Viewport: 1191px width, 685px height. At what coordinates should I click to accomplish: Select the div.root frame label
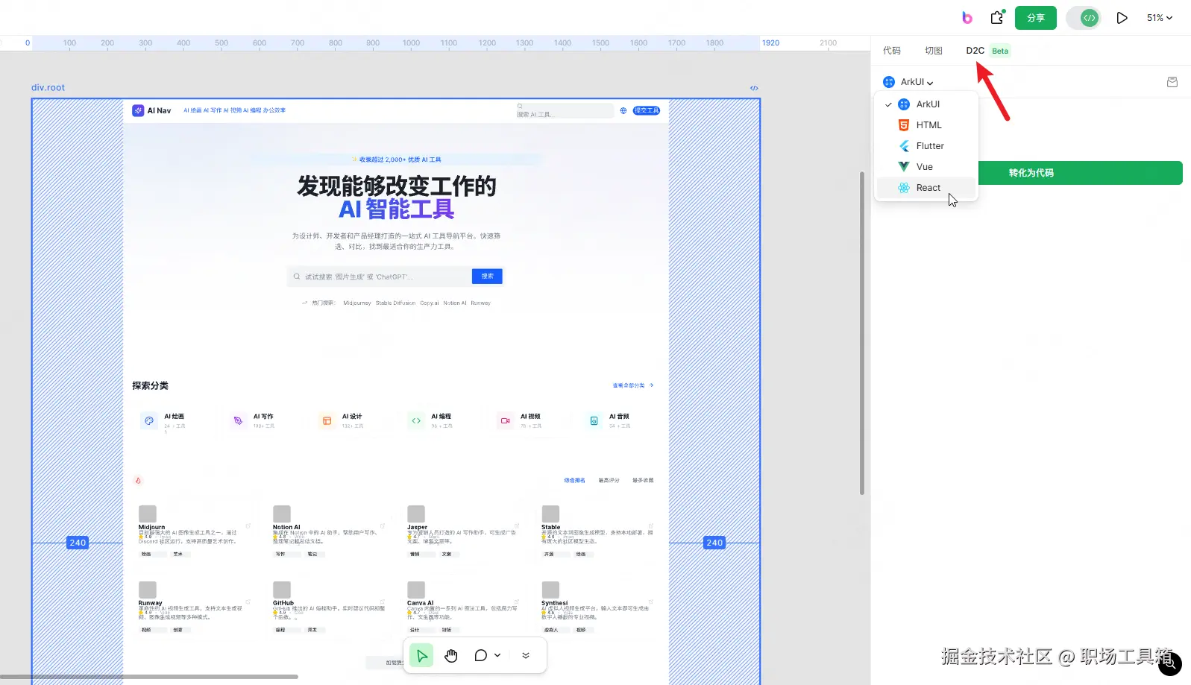(48, 87)
